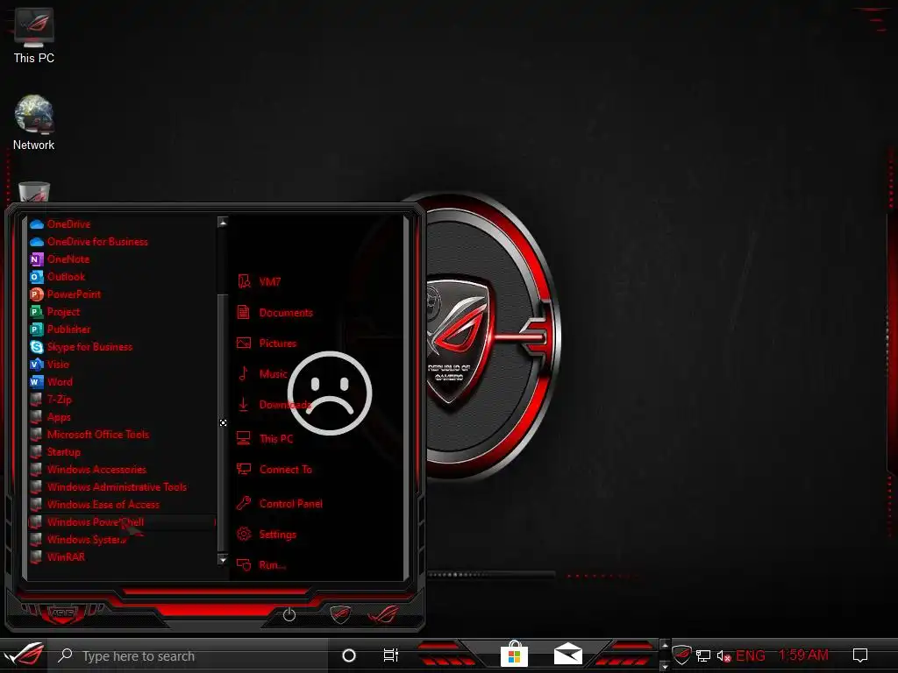Open the Action Center notifications icon

pos(860,655)
